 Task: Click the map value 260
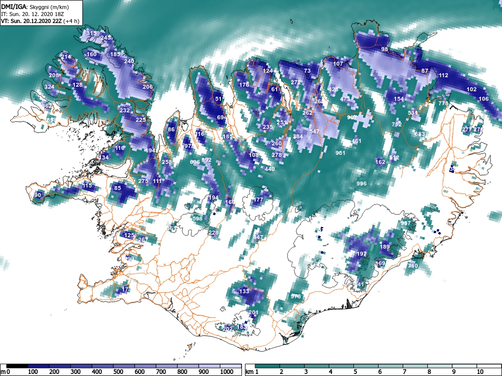pos(277,143)
